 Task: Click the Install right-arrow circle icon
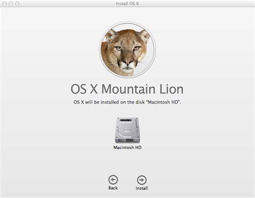[141, 180]
